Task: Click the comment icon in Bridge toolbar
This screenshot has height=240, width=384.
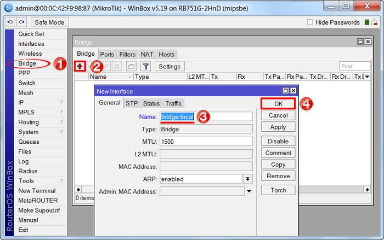Action: [x=131, y=66]
